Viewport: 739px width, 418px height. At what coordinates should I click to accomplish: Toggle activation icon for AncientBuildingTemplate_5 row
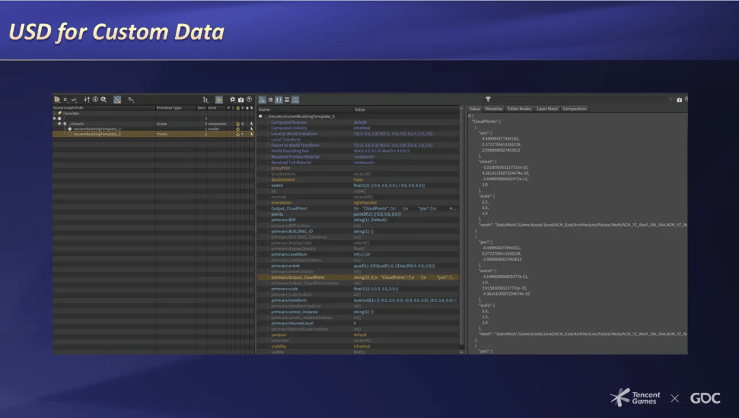pos(237,134)
